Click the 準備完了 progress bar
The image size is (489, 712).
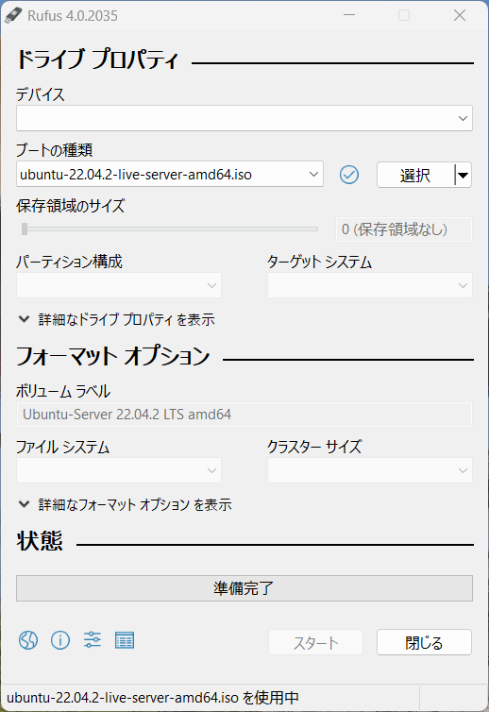click(244, 588)
